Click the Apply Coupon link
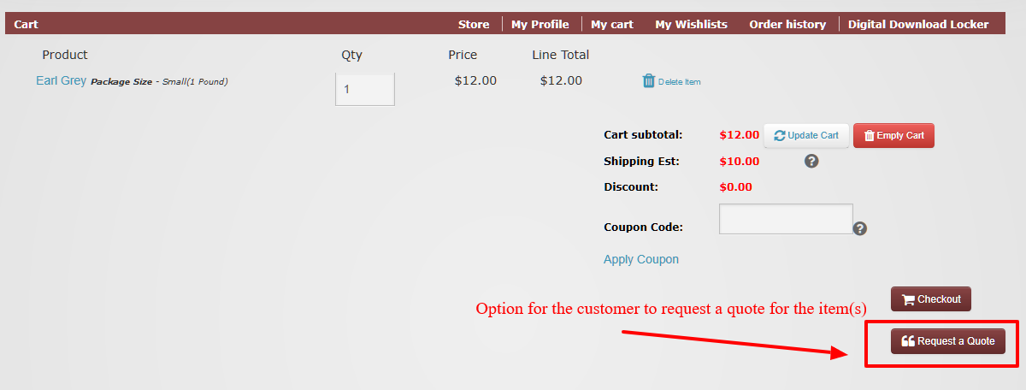Viewport: 1026px width, 390px height. click(641, 259)
